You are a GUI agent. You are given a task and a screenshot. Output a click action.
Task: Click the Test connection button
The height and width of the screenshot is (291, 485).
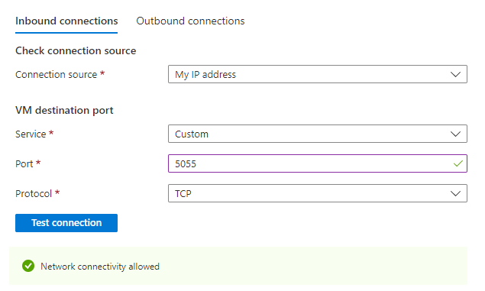(x=66, y=223)
